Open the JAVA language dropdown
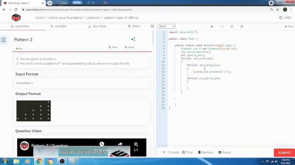Screen dimensions: 295x165 point(167,27)
